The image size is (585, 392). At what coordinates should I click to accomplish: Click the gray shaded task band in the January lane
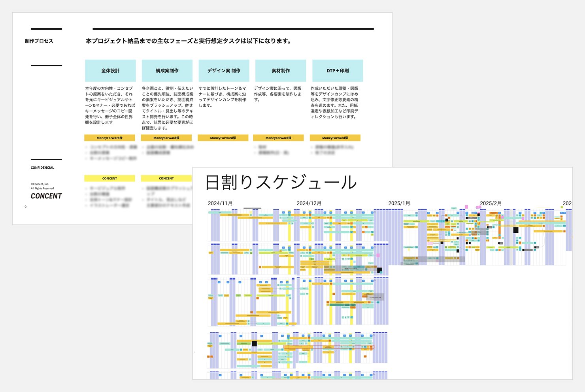coord(434,258)
